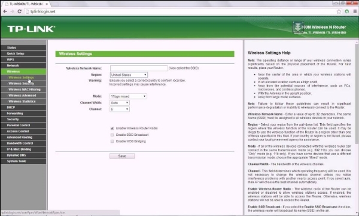Viewport: 359px width, 216px height.
Task: Click the Wireless Network Name field
Action: click(139, 68)
